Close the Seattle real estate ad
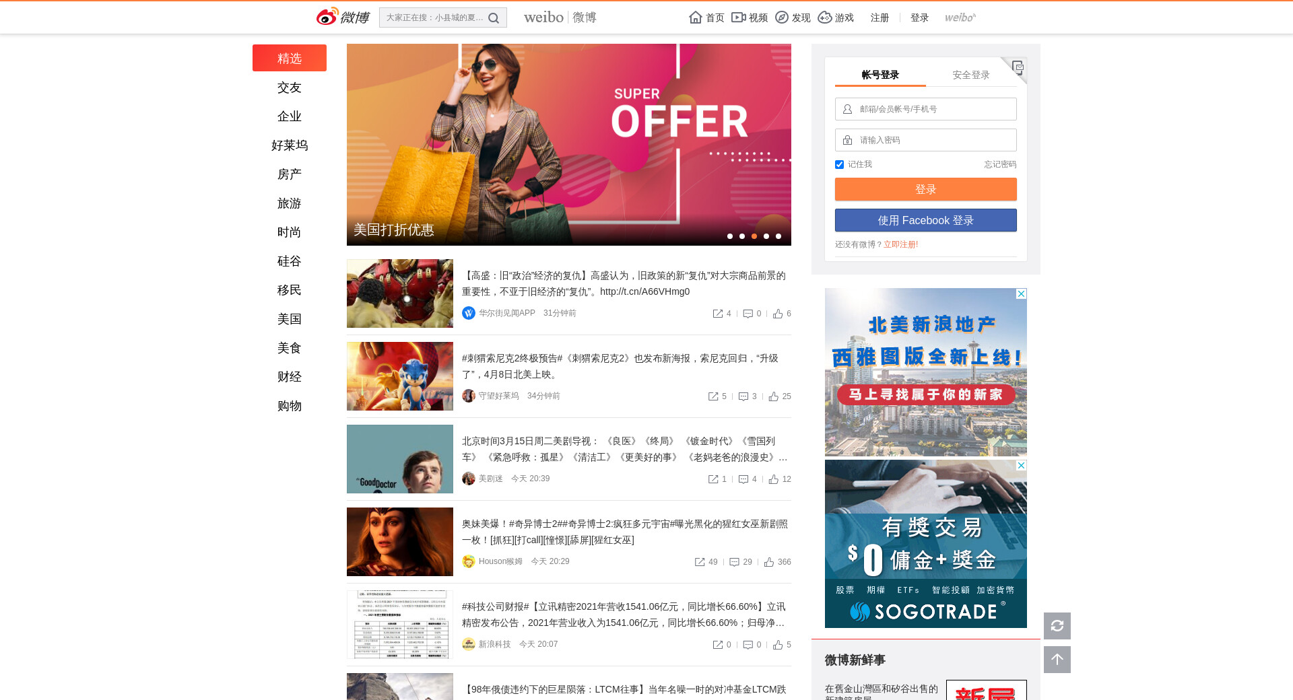 pyautogui.click(x=1021, y=294)
